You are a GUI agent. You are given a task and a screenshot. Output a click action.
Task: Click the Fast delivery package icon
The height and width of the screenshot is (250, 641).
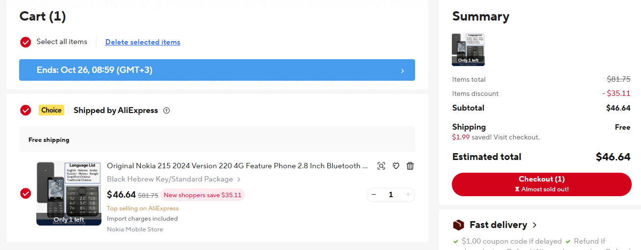pos(458,225)
